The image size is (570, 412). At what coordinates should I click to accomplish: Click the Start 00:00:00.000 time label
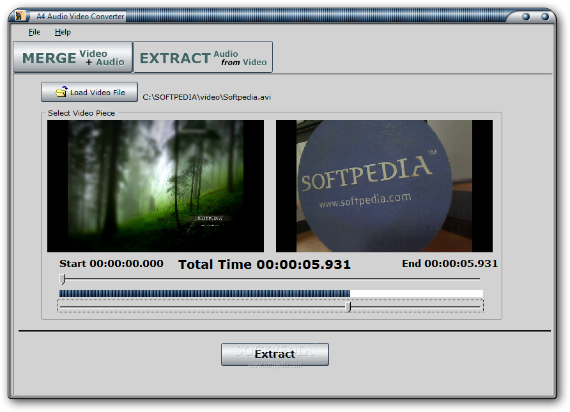(111, 263)
